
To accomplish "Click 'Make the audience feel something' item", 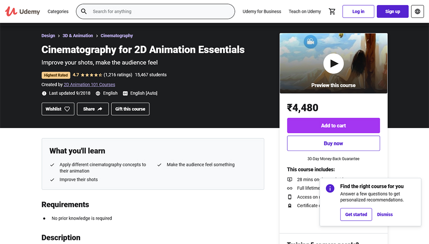I will (201, 164).
